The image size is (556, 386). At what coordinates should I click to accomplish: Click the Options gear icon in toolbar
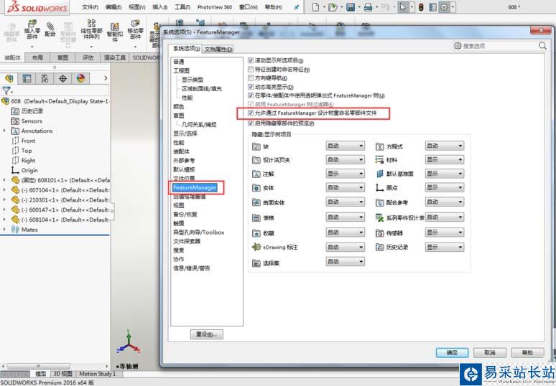pyautogui.click(x=444, y=7)
